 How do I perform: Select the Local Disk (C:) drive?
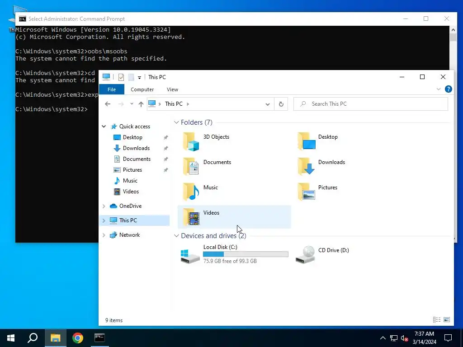coord(234,254)
